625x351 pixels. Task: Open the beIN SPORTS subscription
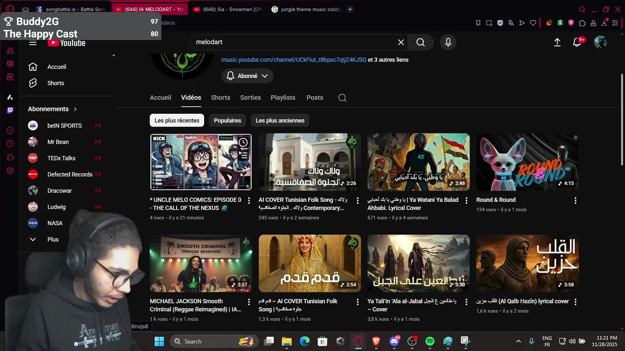[65, 126]
